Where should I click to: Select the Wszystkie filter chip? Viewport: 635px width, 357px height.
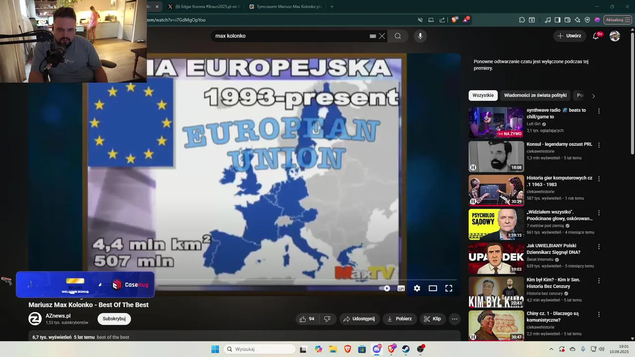(x=483, y=95)
